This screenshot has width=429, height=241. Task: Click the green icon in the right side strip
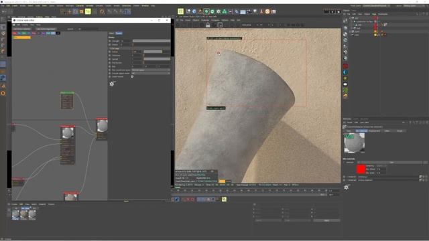(345, 90)
